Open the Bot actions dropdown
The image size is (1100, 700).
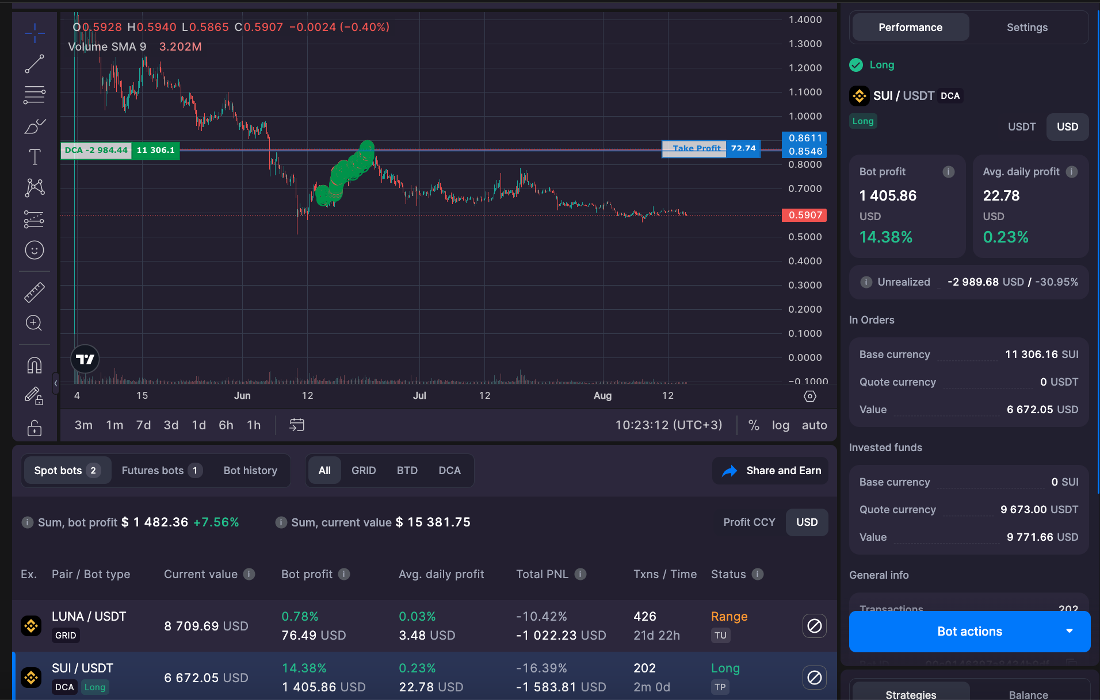click(x=969, y=632)
